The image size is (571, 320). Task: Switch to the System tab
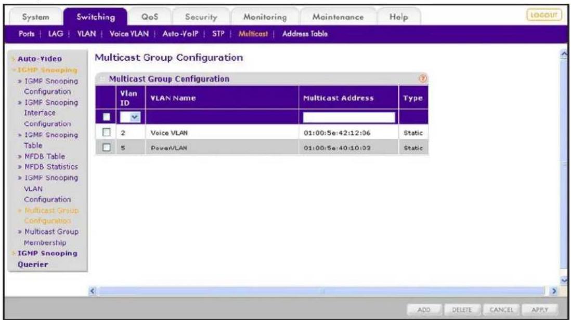(35, 17)
